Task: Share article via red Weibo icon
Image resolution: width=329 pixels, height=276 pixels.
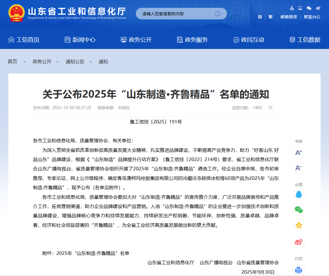Action: coord(299,242)
